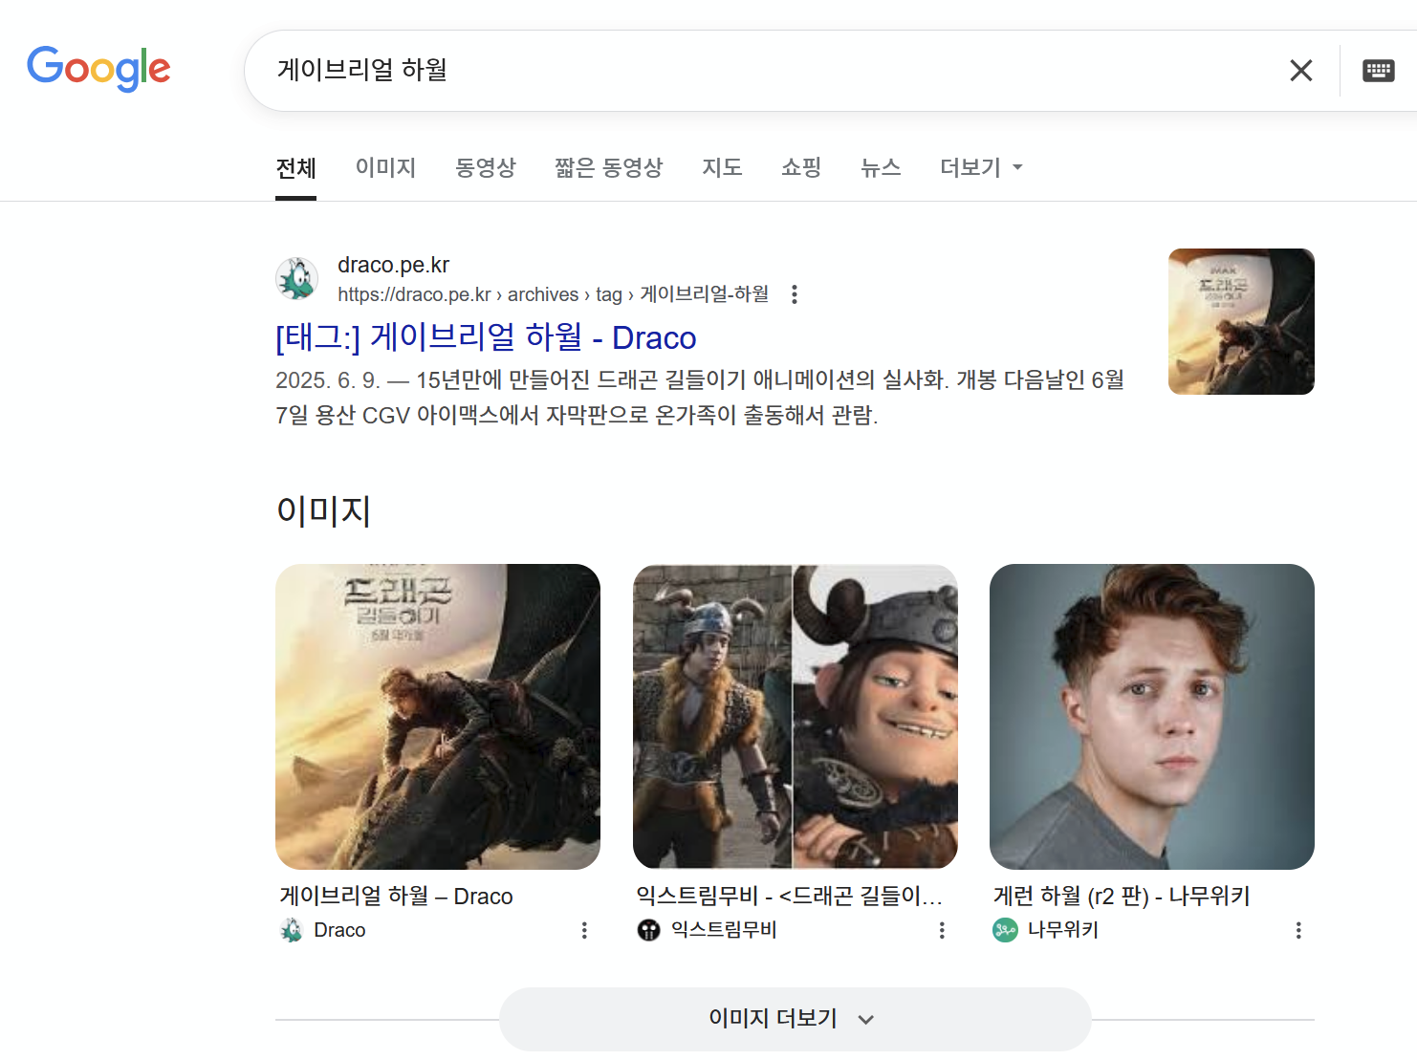This screenshot has height=1060, width=1417.
Task: Open the on-screen keyboard input tool
Action: (x=1378, y=70)
